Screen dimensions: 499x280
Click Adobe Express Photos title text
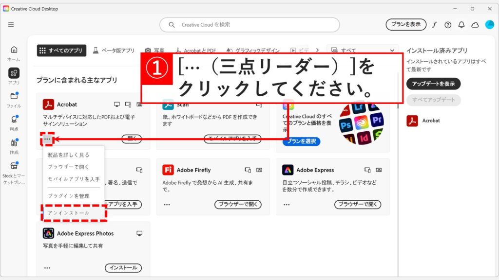point(85,234)
